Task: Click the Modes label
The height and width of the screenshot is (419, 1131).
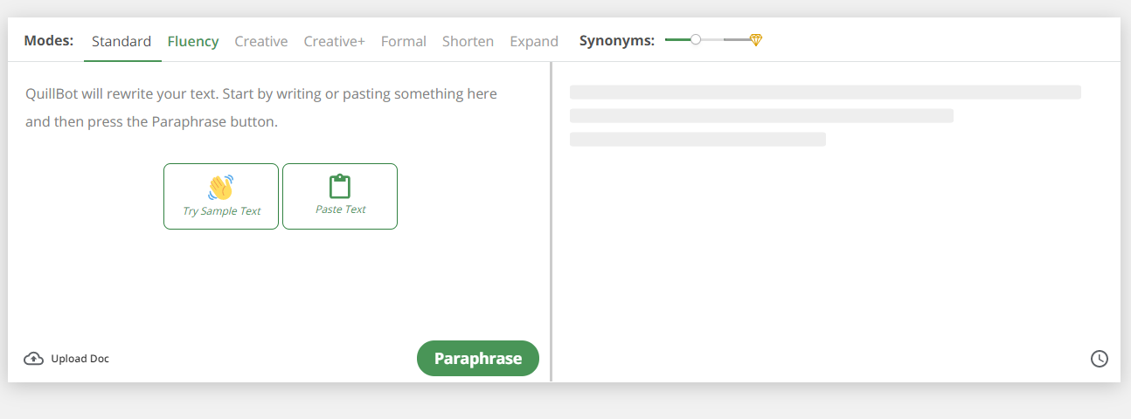Action: click(49, 40)
